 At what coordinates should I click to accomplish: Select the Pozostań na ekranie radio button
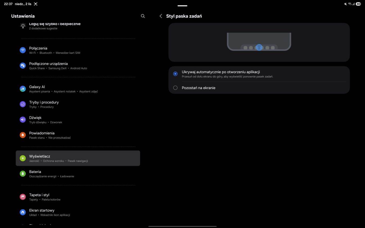175,88
